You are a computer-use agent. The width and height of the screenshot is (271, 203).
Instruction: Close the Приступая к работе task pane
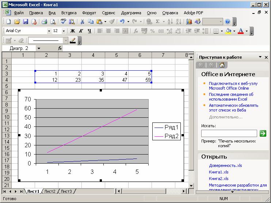tap(266, 57)
